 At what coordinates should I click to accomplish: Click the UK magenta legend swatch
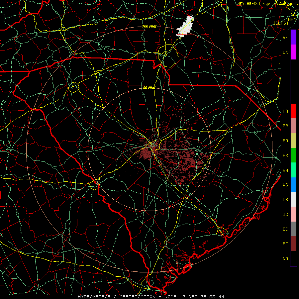293,52
